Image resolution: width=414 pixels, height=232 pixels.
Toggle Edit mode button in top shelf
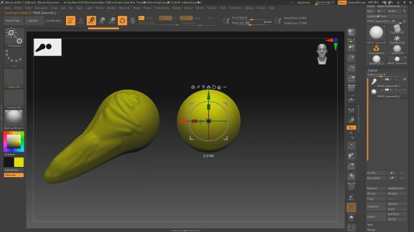point(71,21)
